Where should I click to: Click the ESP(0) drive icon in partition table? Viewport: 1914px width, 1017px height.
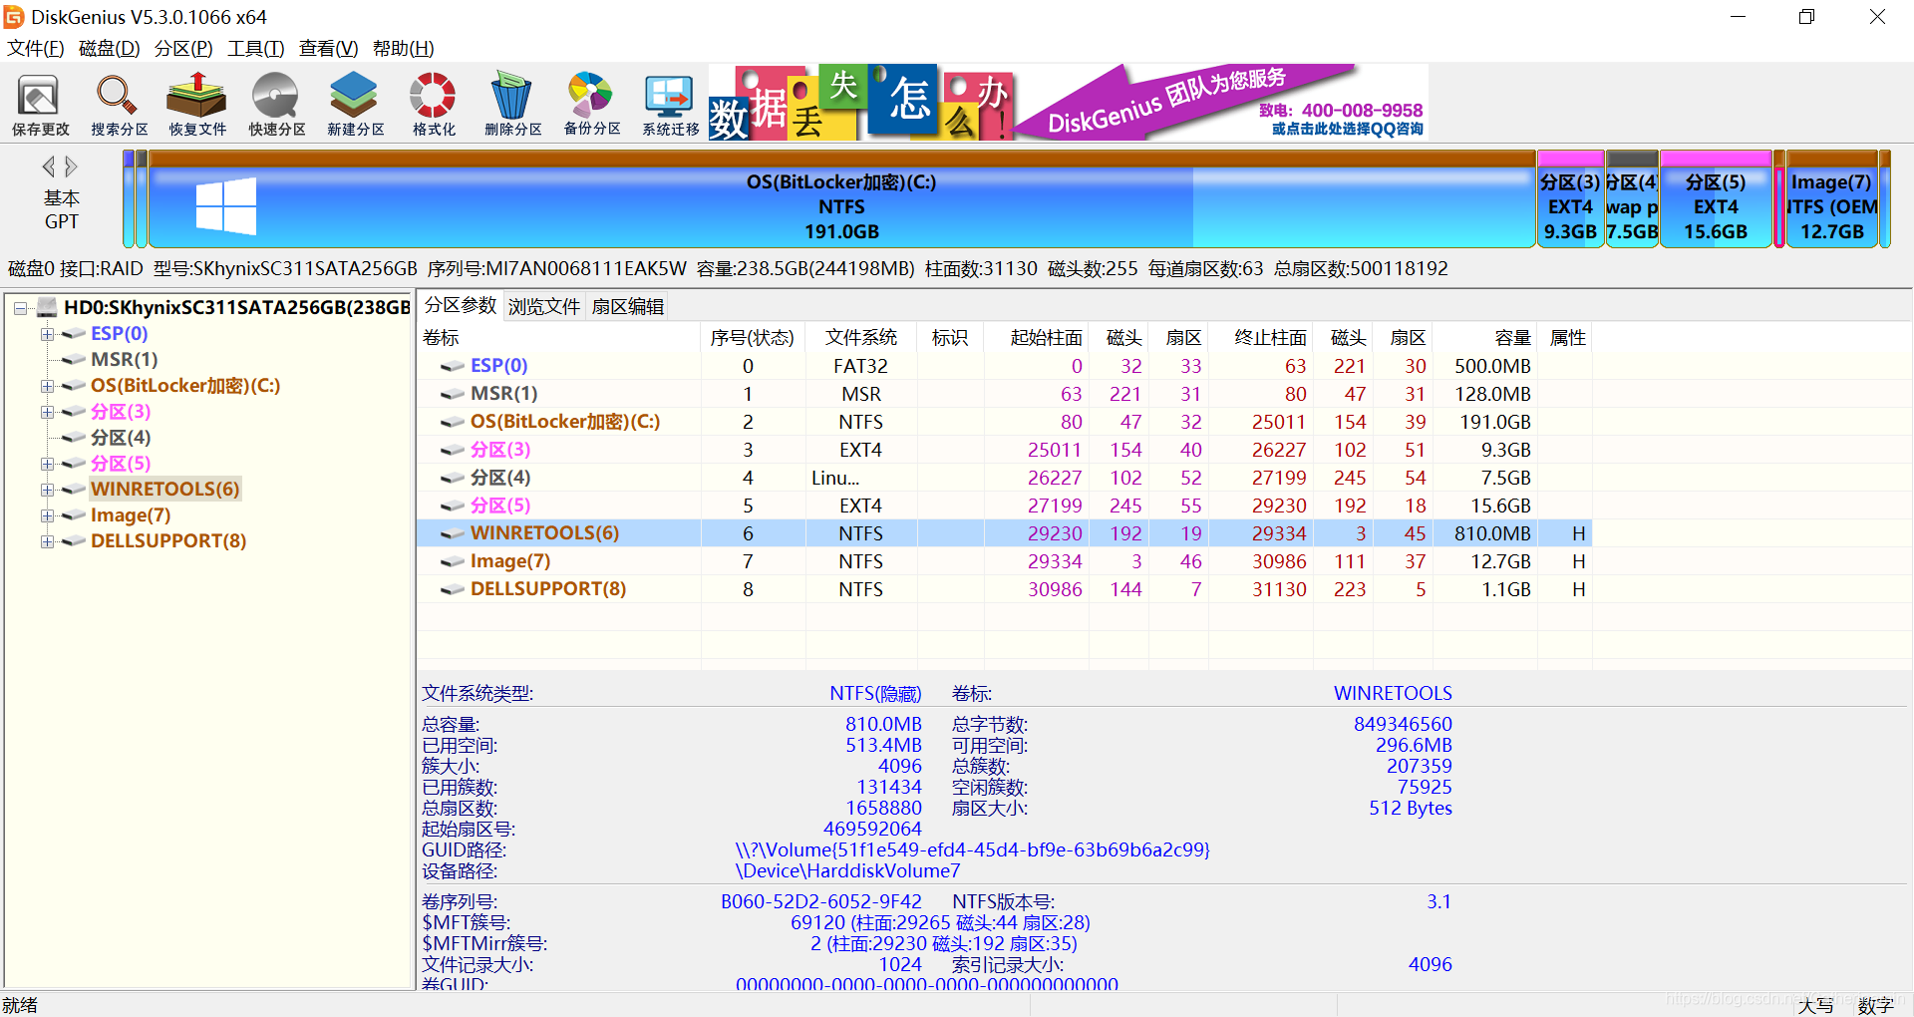[x=453, y=367]
